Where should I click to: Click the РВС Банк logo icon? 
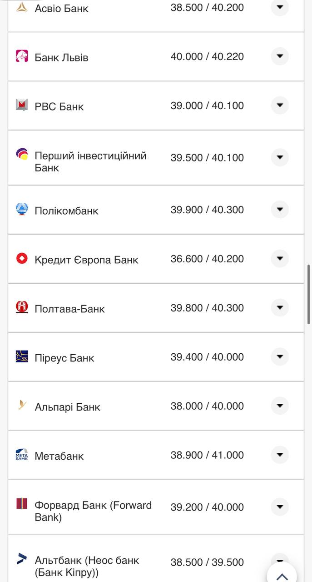point(22,105)
